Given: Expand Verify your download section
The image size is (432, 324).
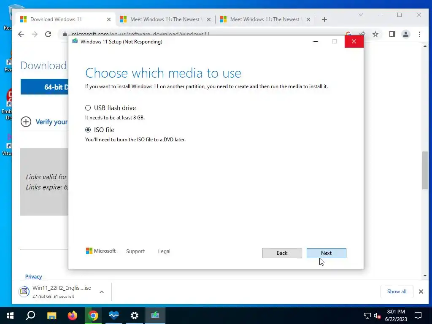Looking at the screenshot, I should tap(44, 122).
